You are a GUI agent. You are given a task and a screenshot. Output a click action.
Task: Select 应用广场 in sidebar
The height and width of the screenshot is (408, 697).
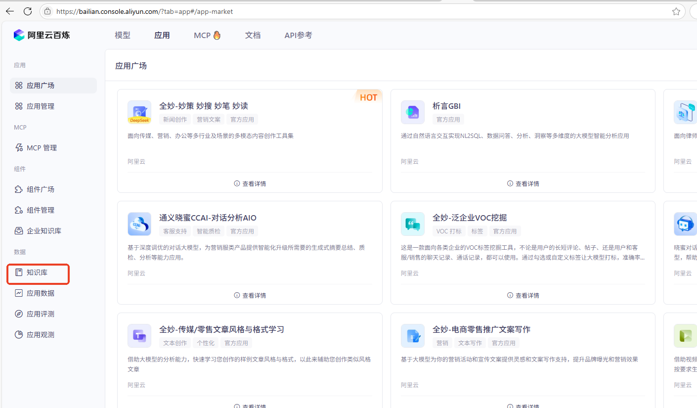pos(53,86)
